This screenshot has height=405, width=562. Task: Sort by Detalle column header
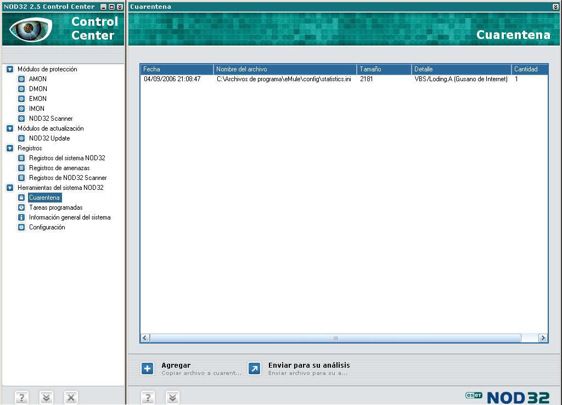462,69
